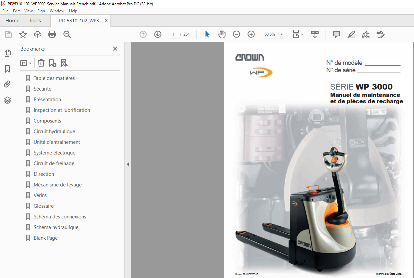Open the File menu
The height and width of the screenshot is (278, 414).
(5, 11)
